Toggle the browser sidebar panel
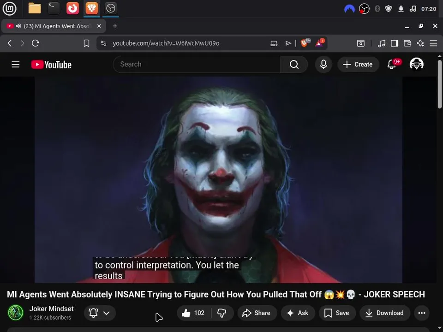The height and width of the screenshot is (332, 443). pos(395,43)
